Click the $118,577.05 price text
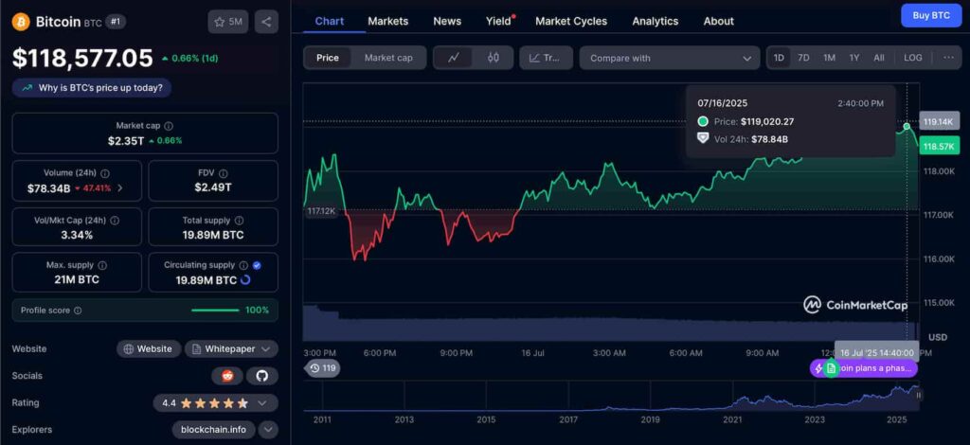 pyautogui.click(x=82, y=58)
